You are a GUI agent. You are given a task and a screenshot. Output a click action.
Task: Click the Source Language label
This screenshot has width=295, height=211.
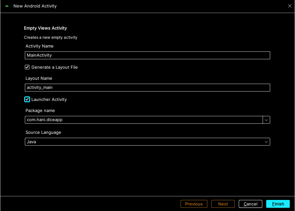[x=43, y=133]
